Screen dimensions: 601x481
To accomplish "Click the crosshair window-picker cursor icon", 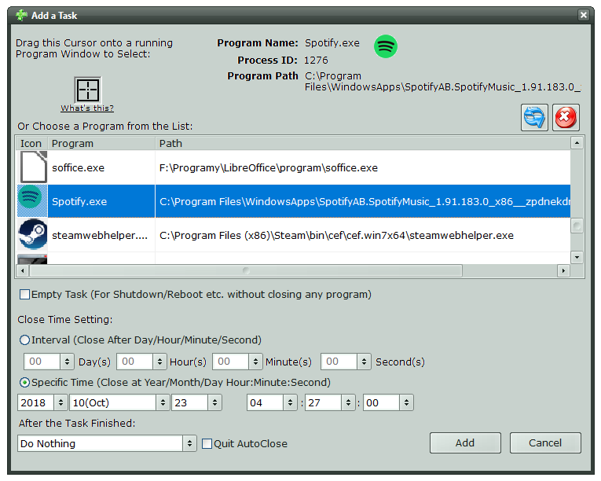I will coord(87,90).
